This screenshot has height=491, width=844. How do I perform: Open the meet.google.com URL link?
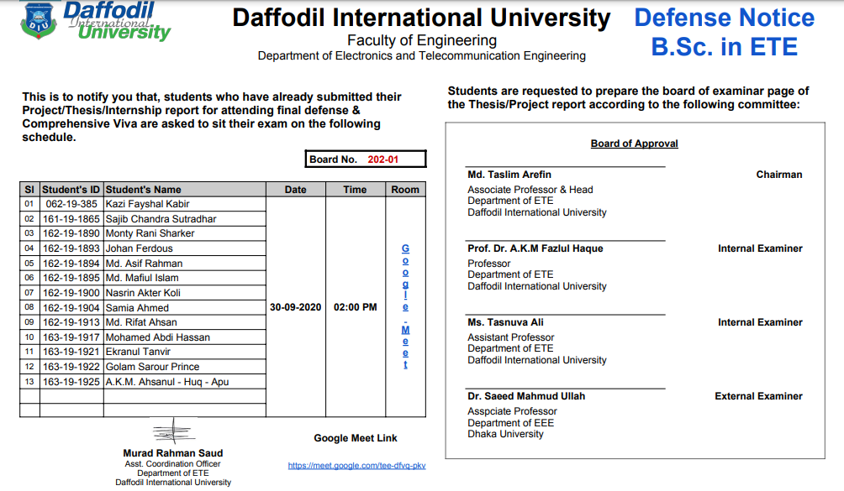pos(356,466)
